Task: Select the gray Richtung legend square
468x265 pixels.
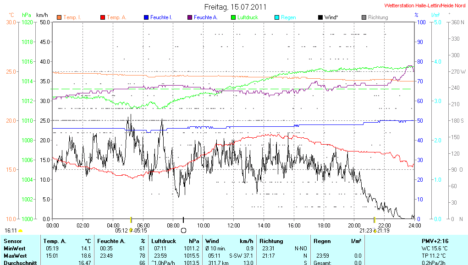Action: click(x=364, y=17)
